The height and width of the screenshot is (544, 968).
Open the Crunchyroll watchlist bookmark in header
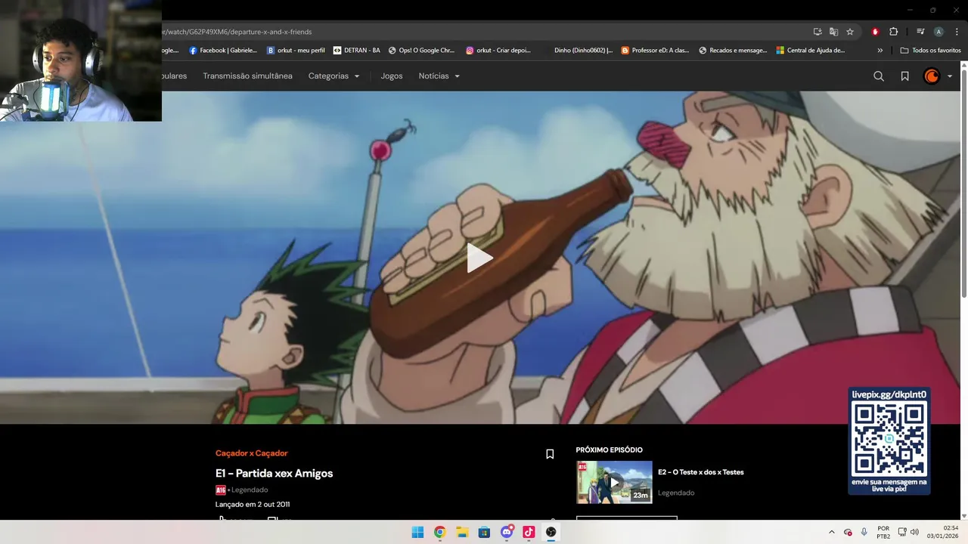904,76
